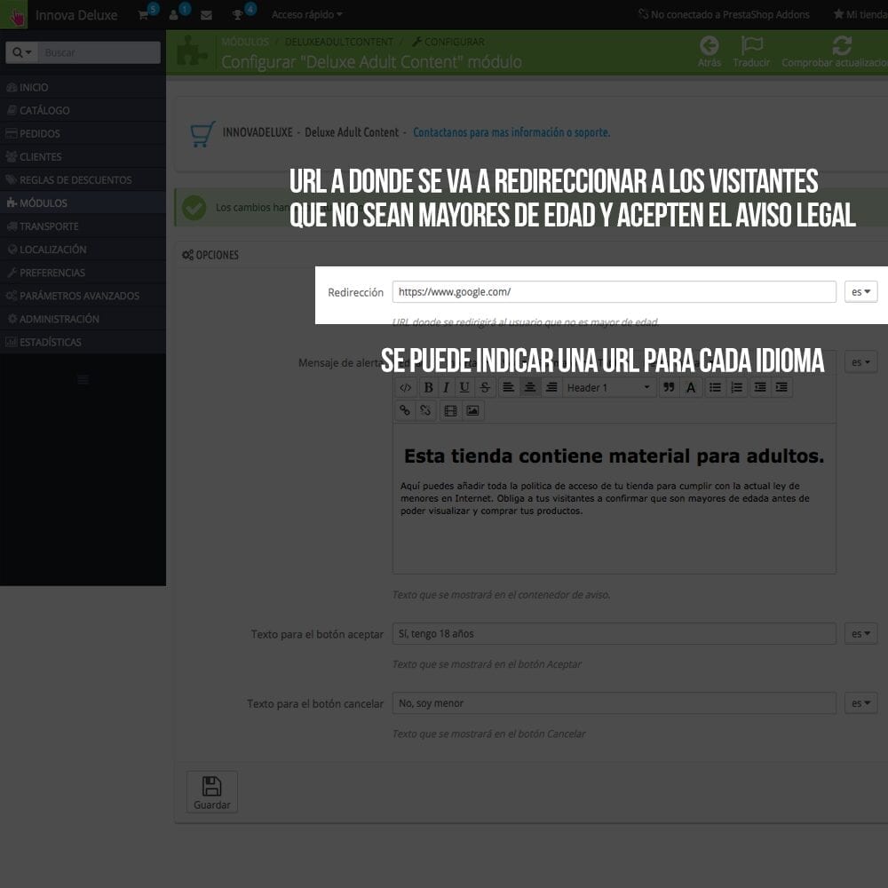Align text center in editor
The image size is (888, 888).
pos(530,387)
